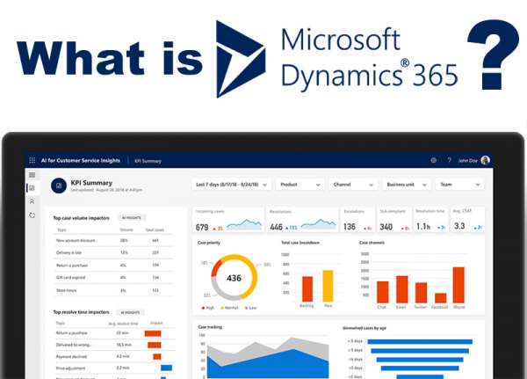The width and height of the screenshot is (527, 379).
Task: Click the KPI Summary page heading
Action: 91,183
